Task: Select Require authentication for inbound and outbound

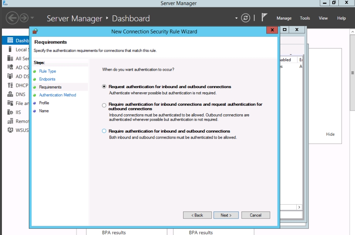Action: (x=104, y=131)
